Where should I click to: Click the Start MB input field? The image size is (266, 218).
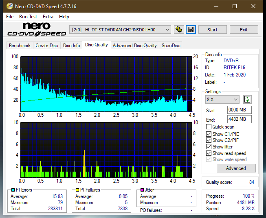(x=239, y=110)
